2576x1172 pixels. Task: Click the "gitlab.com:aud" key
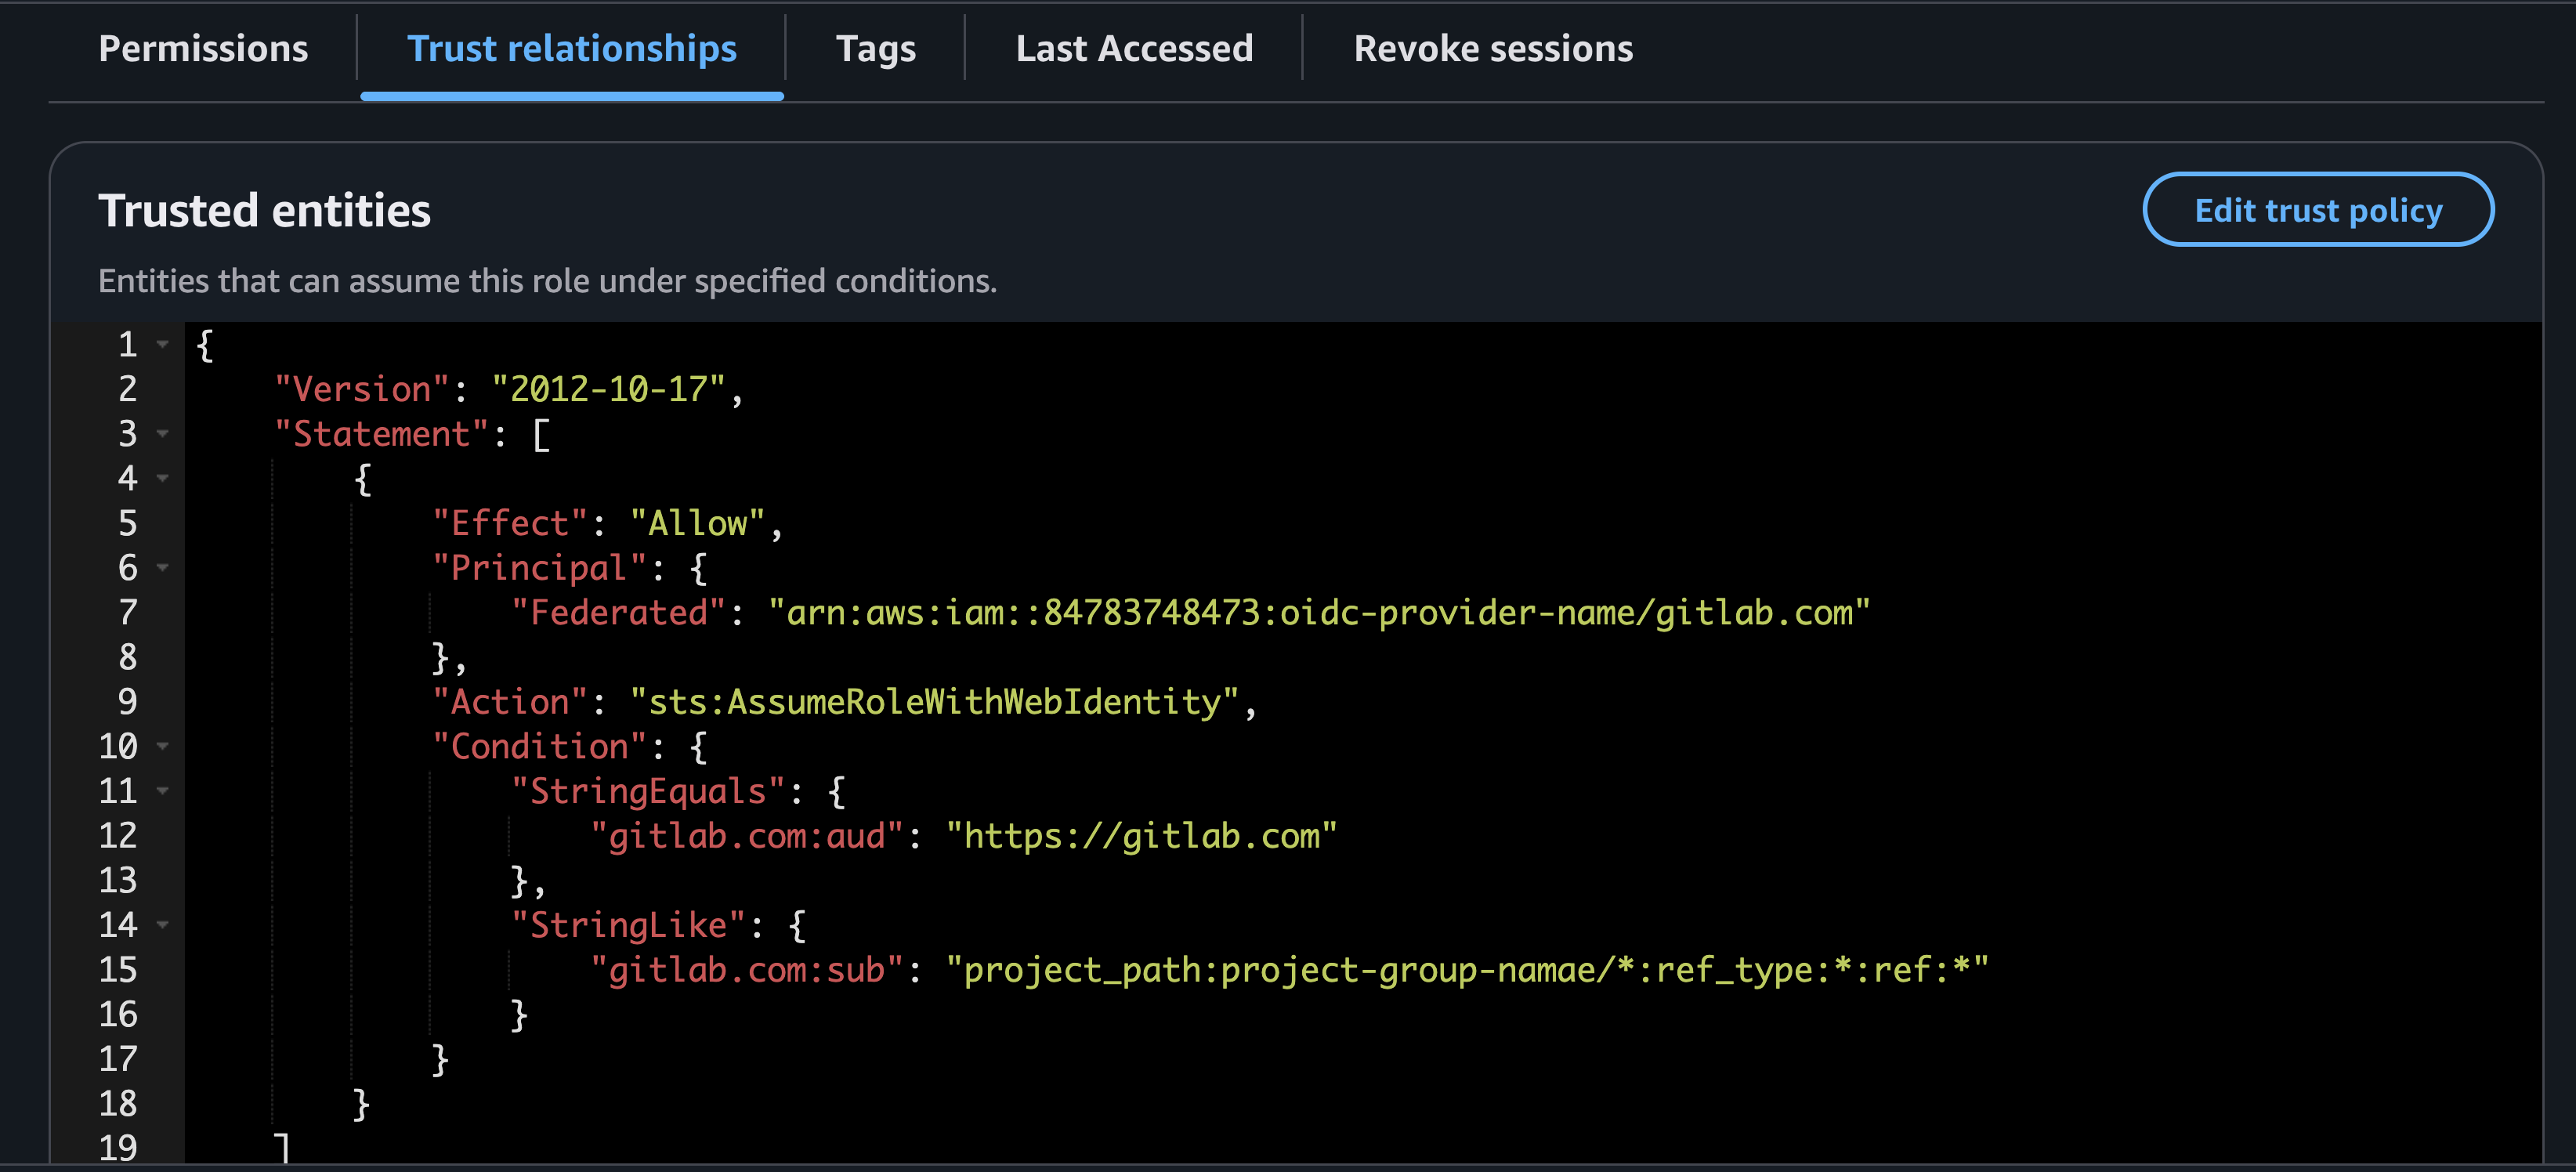(747, 836)
